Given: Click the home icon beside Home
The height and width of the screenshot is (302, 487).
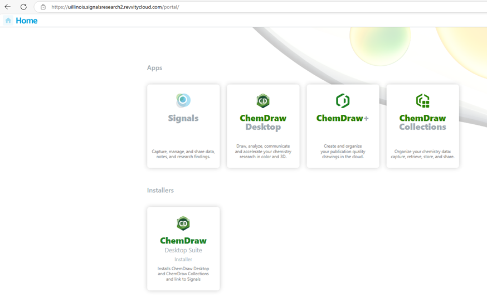Looking at the screenshot, I should 8,21.
